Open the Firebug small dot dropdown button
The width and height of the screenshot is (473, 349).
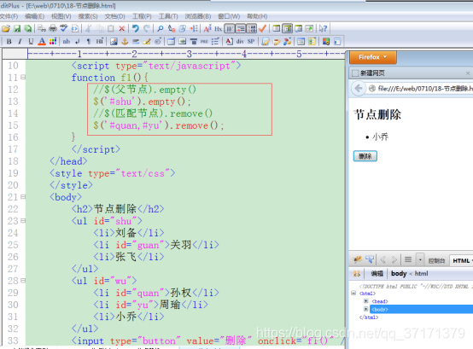420,259
